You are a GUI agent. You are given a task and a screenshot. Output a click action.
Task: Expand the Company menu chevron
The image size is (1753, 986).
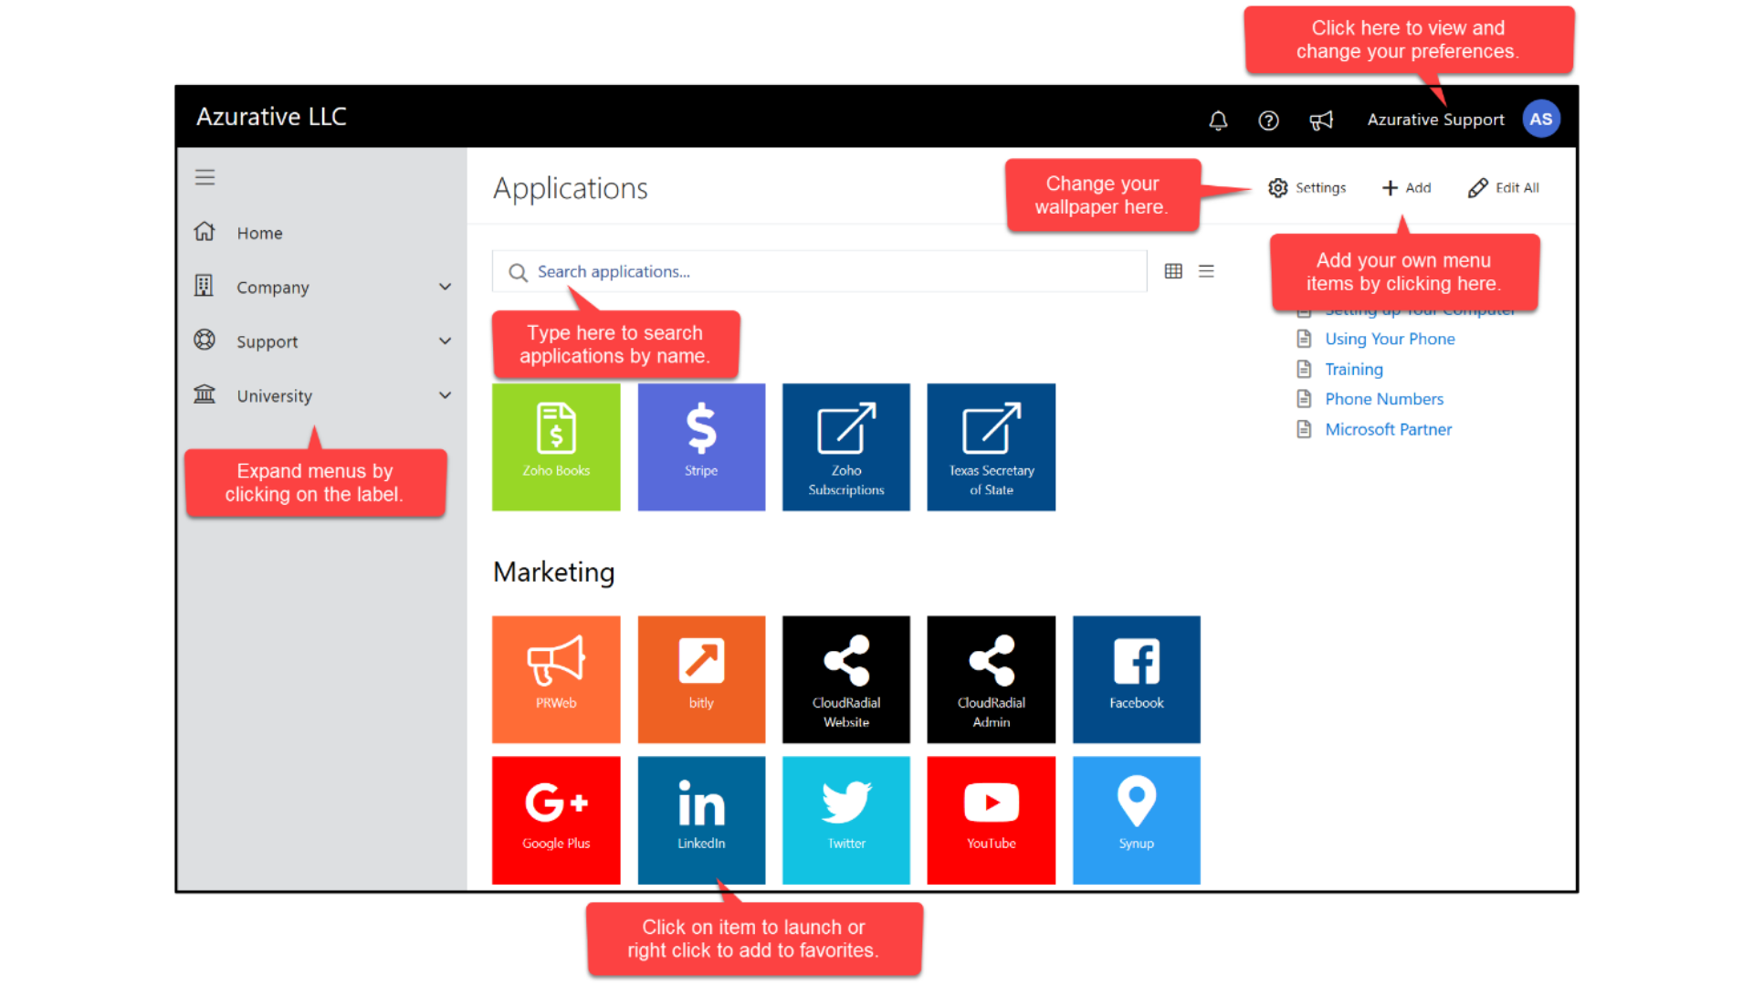pyautogui.click(x=446, y=287)
